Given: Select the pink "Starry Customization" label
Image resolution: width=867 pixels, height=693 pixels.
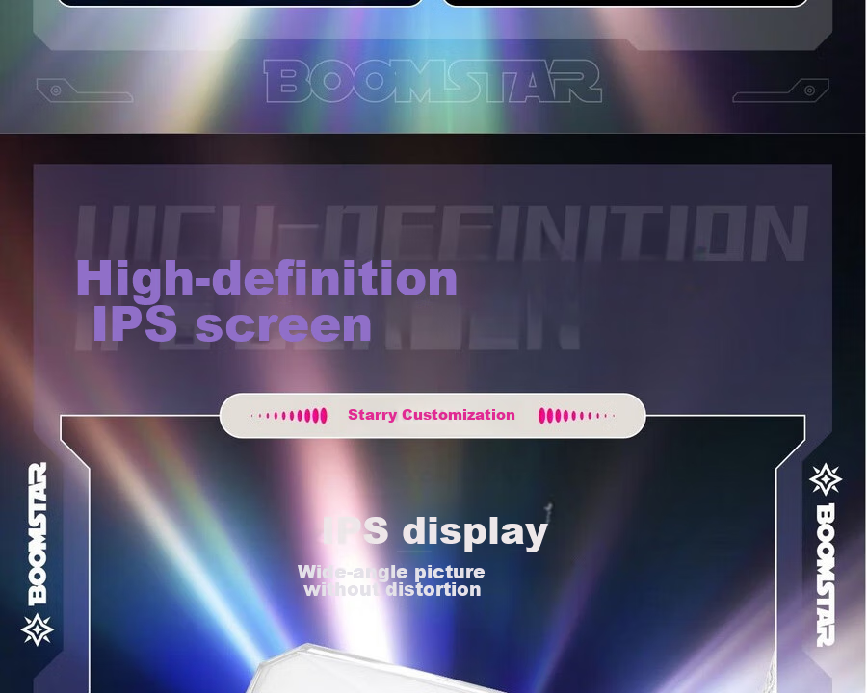Looking at the screenshot, I should [432, 415].
